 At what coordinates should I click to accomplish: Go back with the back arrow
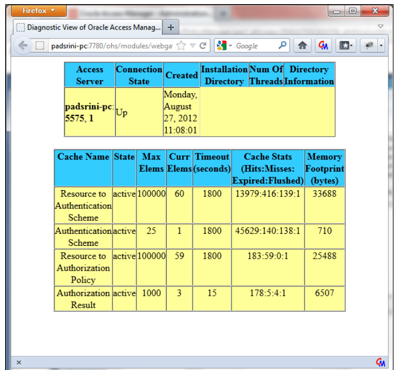point(23,46)
